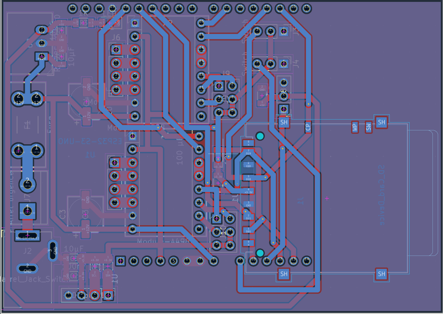Select header pin 30 on the top row
The height and width of the screenshot is (314, 443).
tap(99, 8)
